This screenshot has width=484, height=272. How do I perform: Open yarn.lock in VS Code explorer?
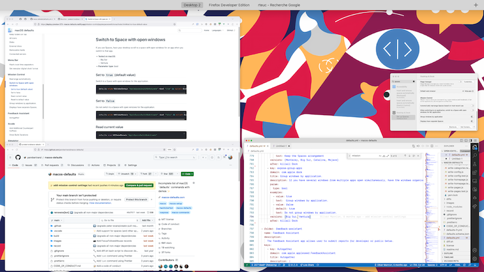tap(454, 195)
